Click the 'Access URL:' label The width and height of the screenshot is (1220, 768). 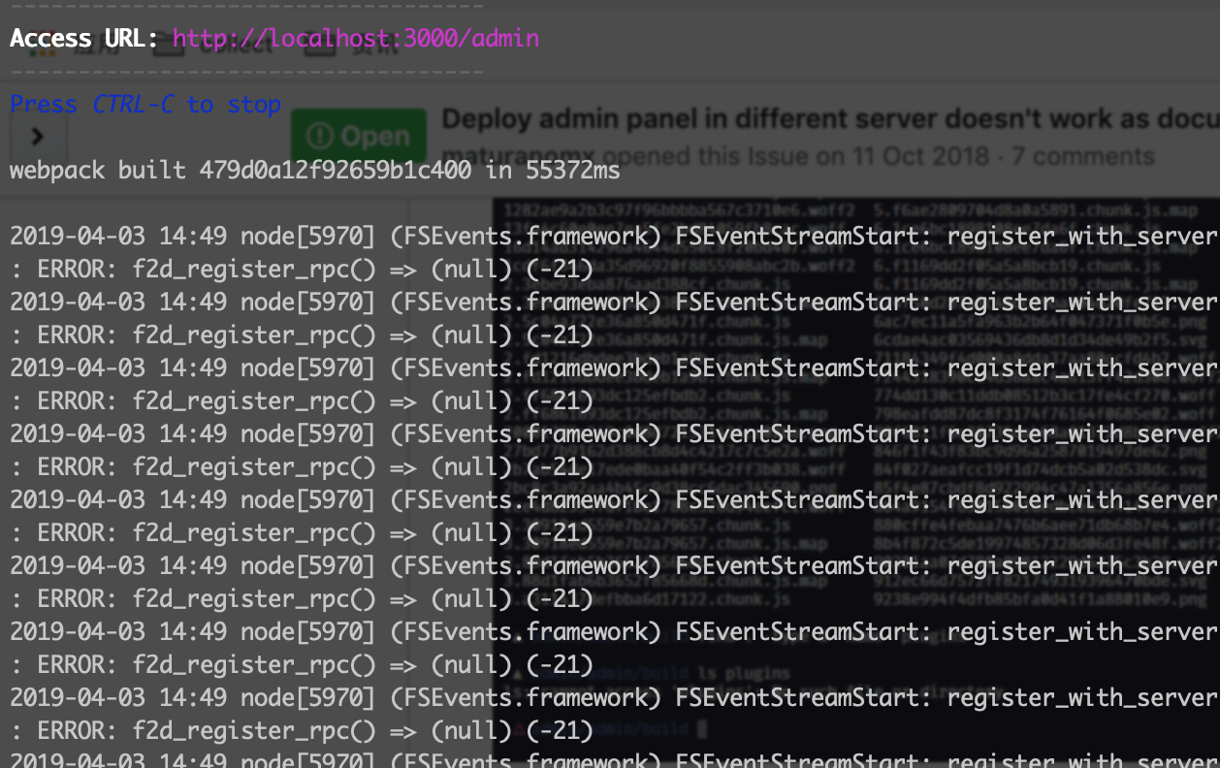click(x=84, y=39)
